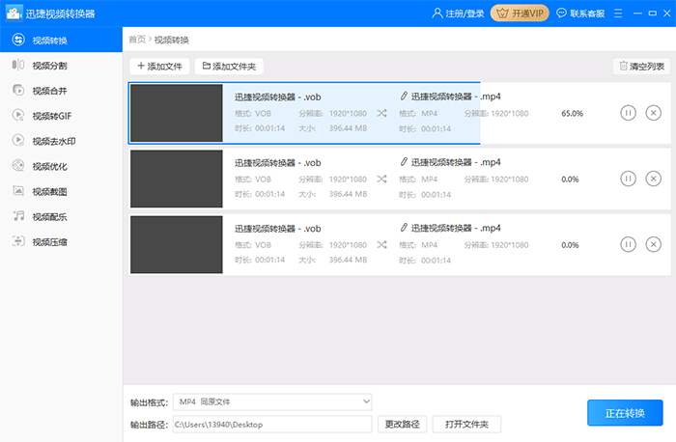Pause the conversion at 65.0%
The width and height of the screenshot is (676, 442).
coord(628,113)
